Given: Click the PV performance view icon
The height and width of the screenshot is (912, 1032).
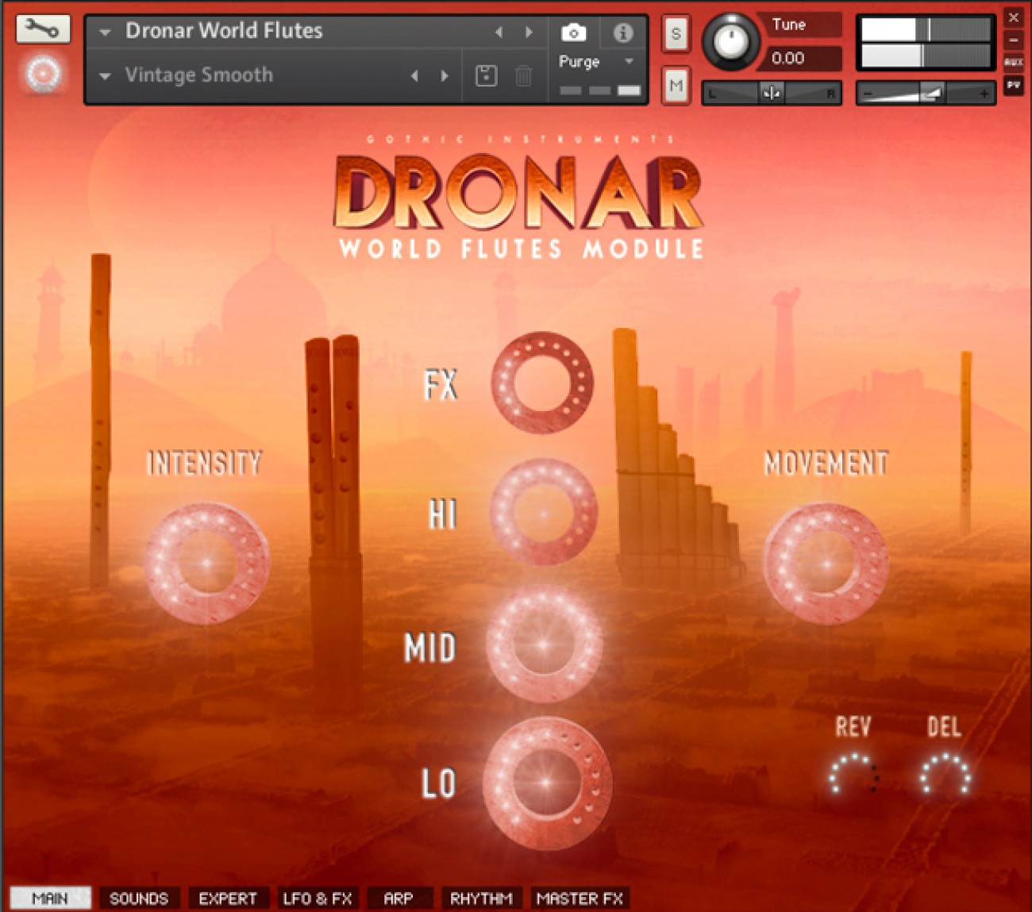Looking at the screenshot, I should [1014, 86].
